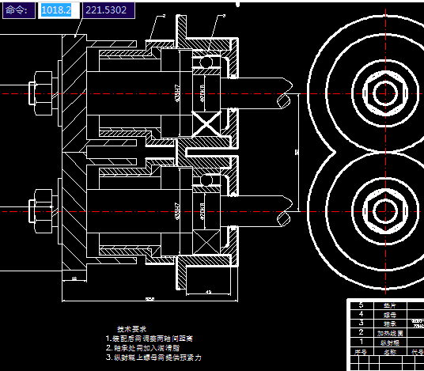Pick the note 1.装配后需调整两轴间距离
This screenshot has height=371, width=424.
click(x=149, y=339)
